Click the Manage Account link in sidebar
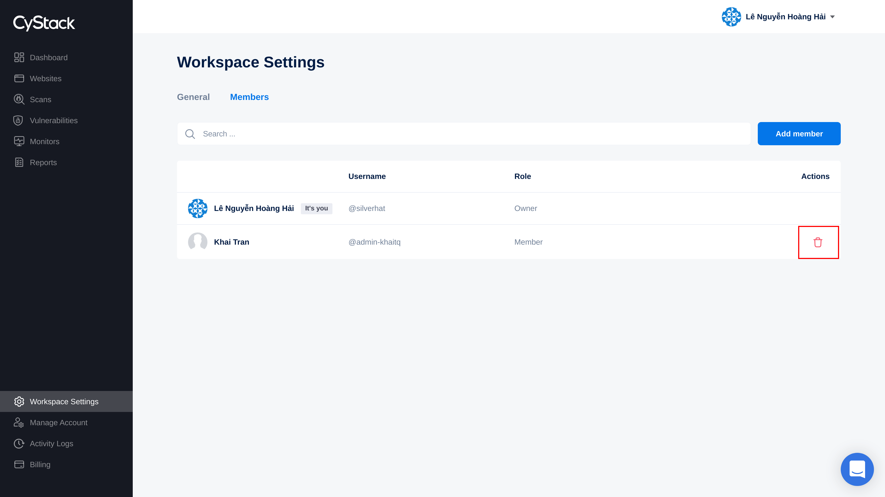This screenshot has width=885, height=497. click(58, 422)
